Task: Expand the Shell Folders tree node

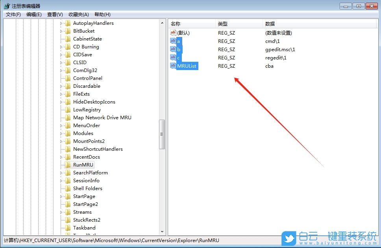Action: (61, 188)
